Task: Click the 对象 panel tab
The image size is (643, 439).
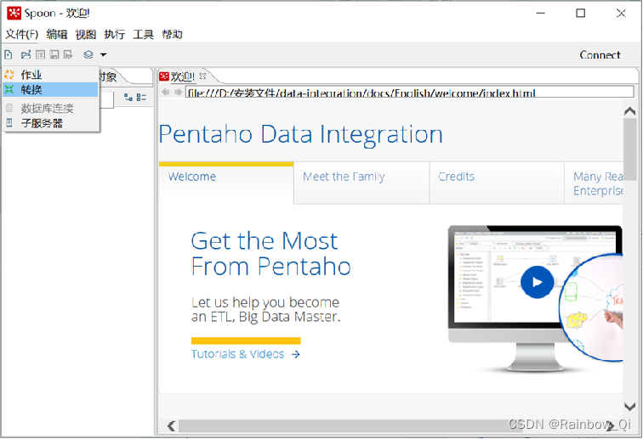Action: point(107,76)
